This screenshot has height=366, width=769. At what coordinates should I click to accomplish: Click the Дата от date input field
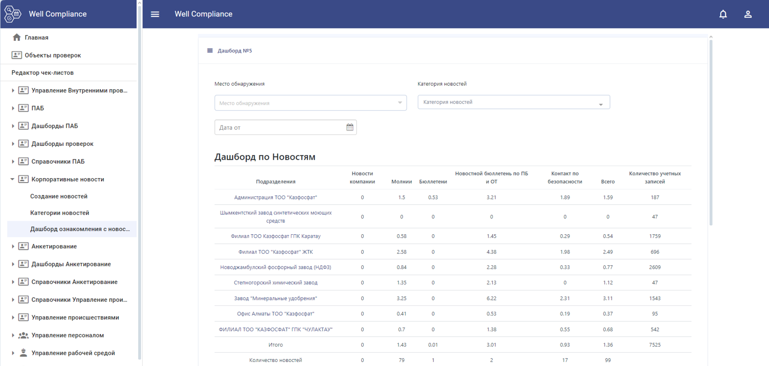pos(286,127)
